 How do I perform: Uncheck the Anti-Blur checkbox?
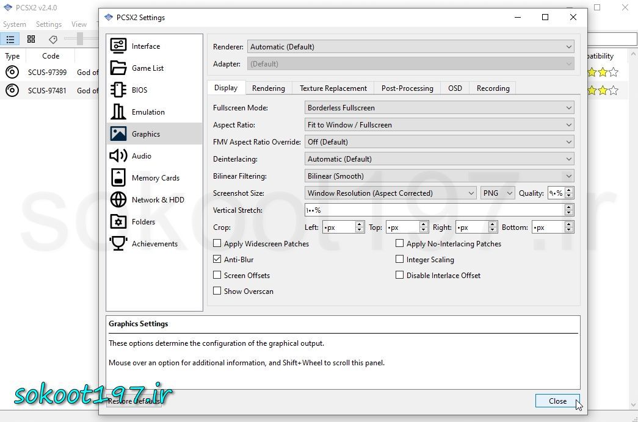point(217,259)
